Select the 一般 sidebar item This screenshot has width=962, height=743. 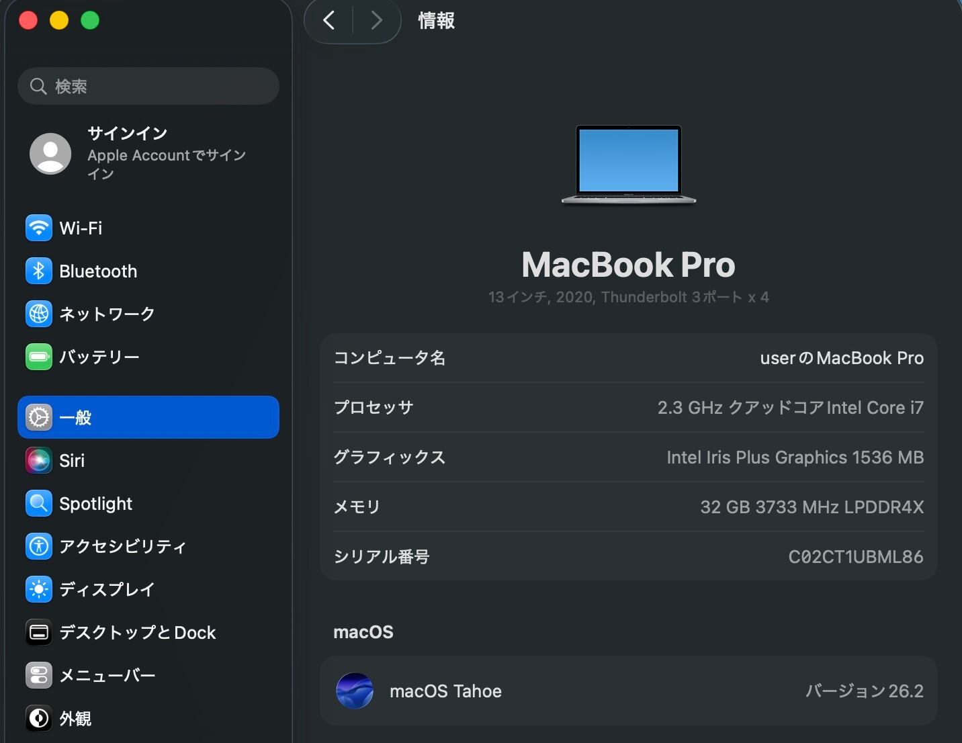pos(148,417)
